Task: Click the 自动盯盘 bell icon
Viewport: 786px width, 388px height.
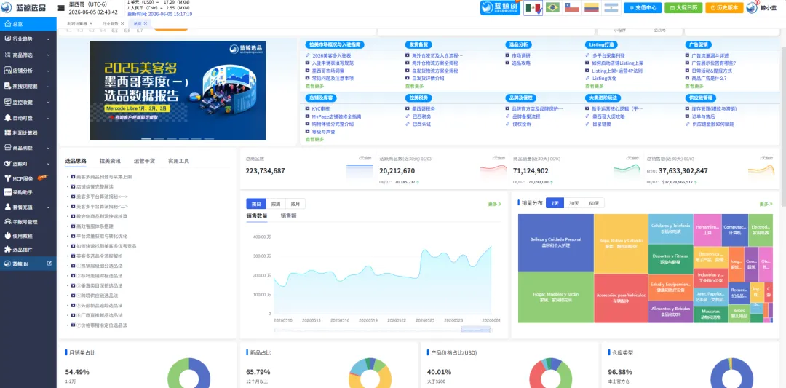Action: pos(7,118)
